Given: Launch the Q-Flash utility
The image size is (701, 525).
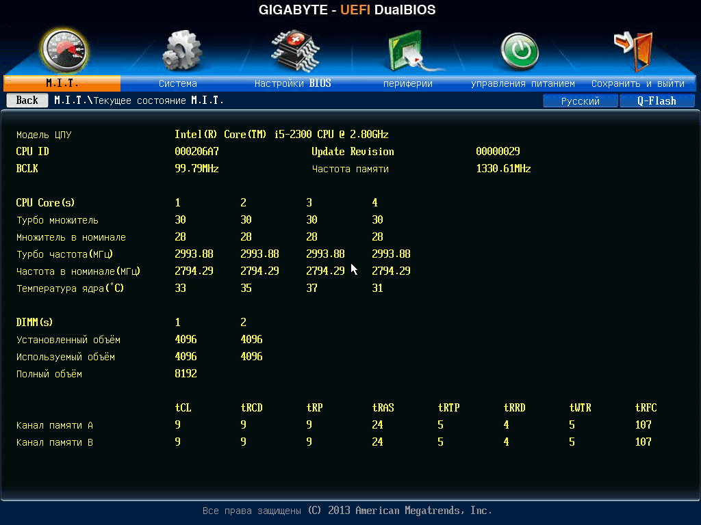Looking at the screenshot, I should (x=657, y=101).
